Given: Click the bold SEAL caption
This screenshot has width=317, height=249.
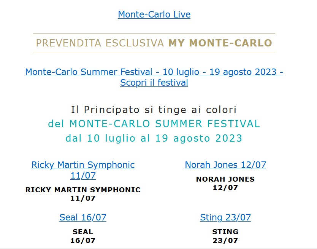Looking at the screenshot, I should [x=83, y=232].
